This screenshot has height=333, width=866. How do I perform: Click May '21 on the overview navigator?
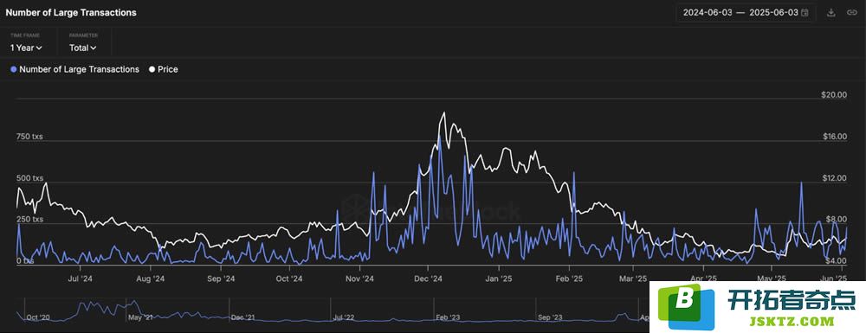(140, 317)
